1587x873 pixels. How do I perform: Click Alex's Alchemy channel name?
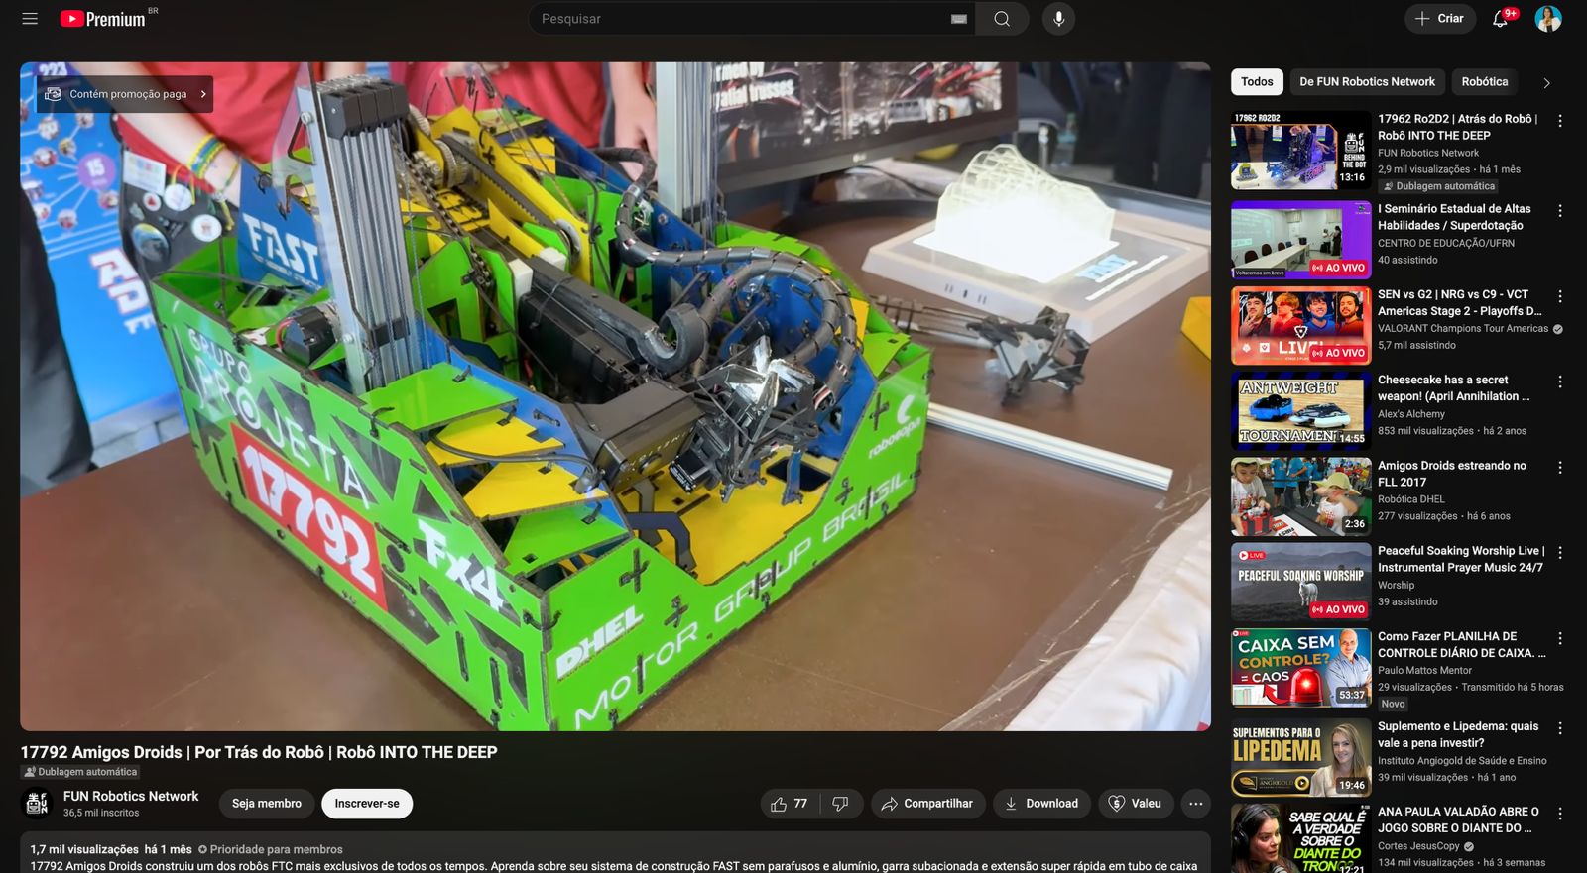click(x=1411, y=414)
